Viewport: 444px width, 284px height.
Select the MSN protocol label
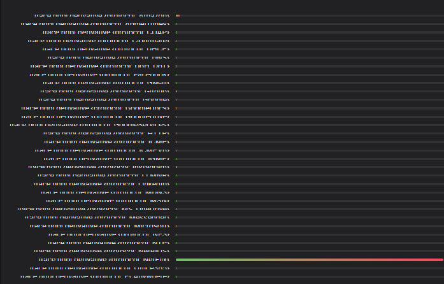108,201
